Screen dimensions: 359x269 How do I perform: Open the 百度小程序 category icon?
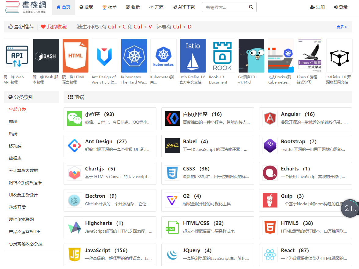[x=172, y=118]
